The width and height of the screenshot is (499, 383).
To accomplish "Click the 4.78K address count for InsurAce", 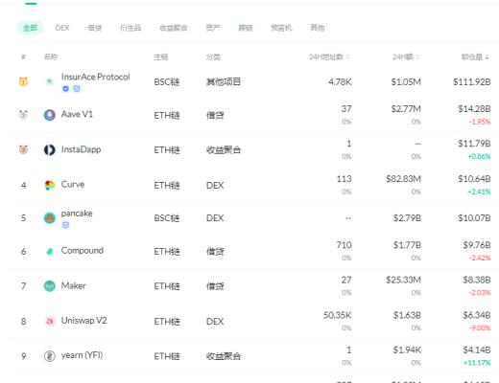I will tap(340, 82).
